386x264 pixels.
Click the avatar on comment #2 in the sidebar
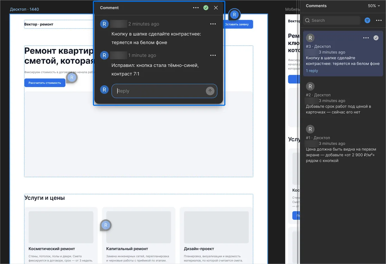pyautogui.click(x=310, y=86)
